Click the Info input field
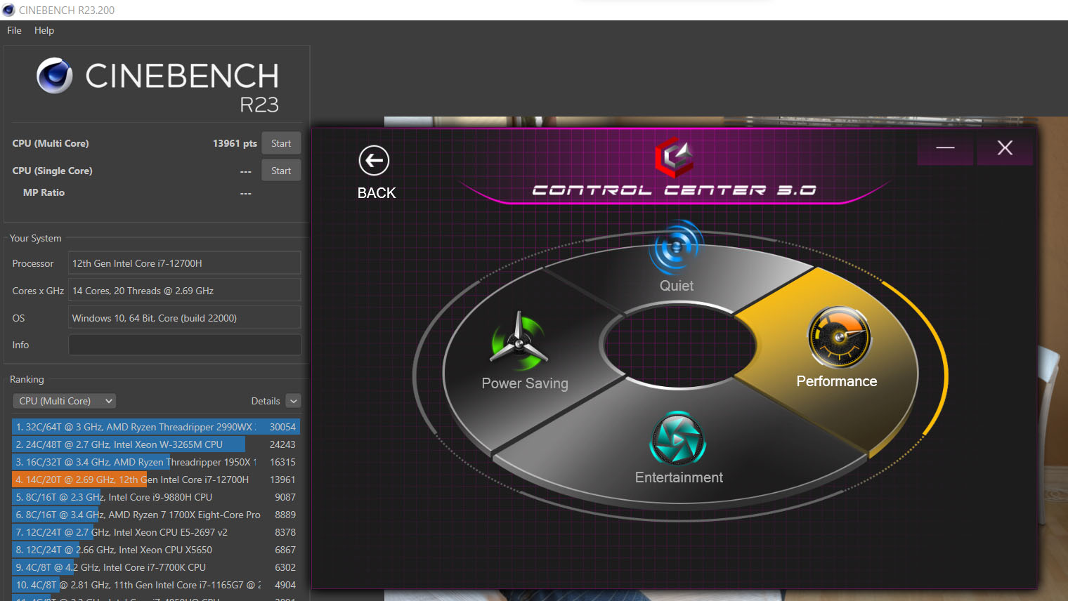Viewport: 1068px width, 601px height. [x=185, y=345]
